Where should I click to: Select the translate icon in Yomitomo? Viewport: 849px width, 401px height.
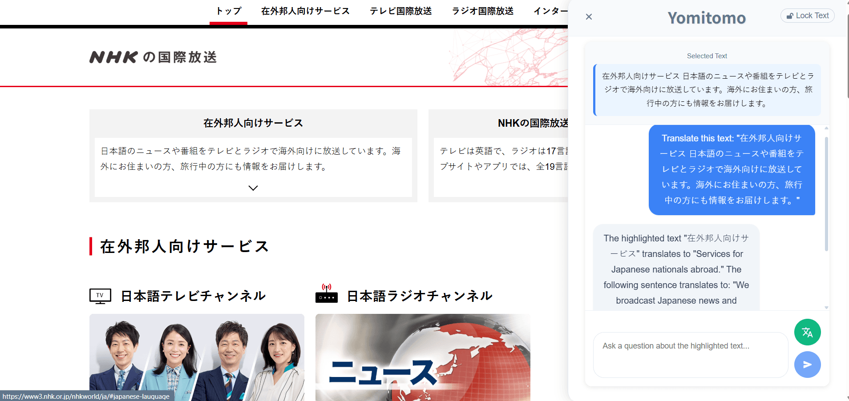pos(808,332)
